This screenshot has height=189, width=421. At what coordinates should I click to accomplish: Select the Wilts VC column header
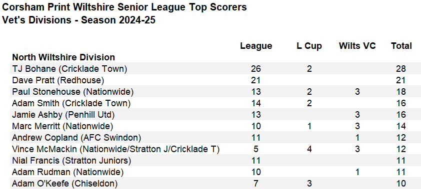coord(357,46)
